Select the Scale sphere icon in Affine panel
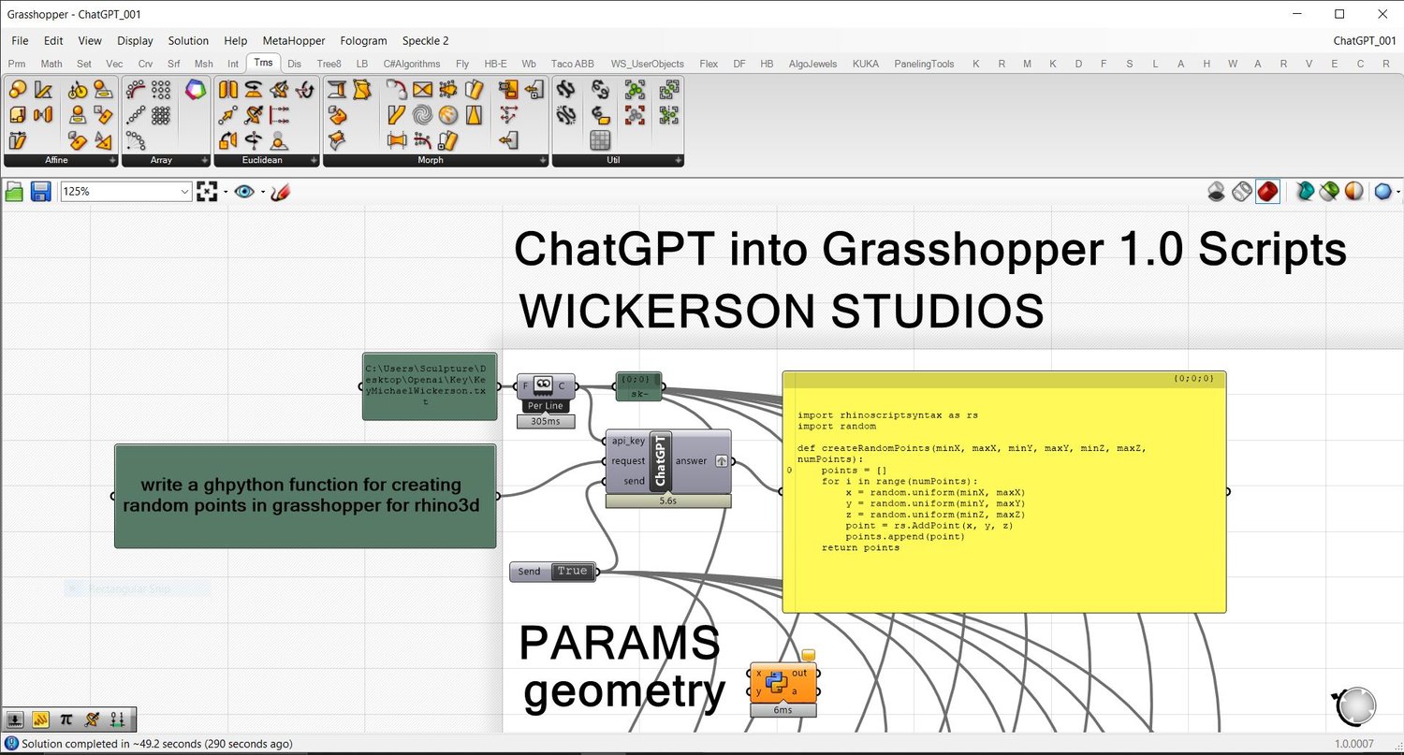Screen dimensions: 1404x755 [17, 91]
